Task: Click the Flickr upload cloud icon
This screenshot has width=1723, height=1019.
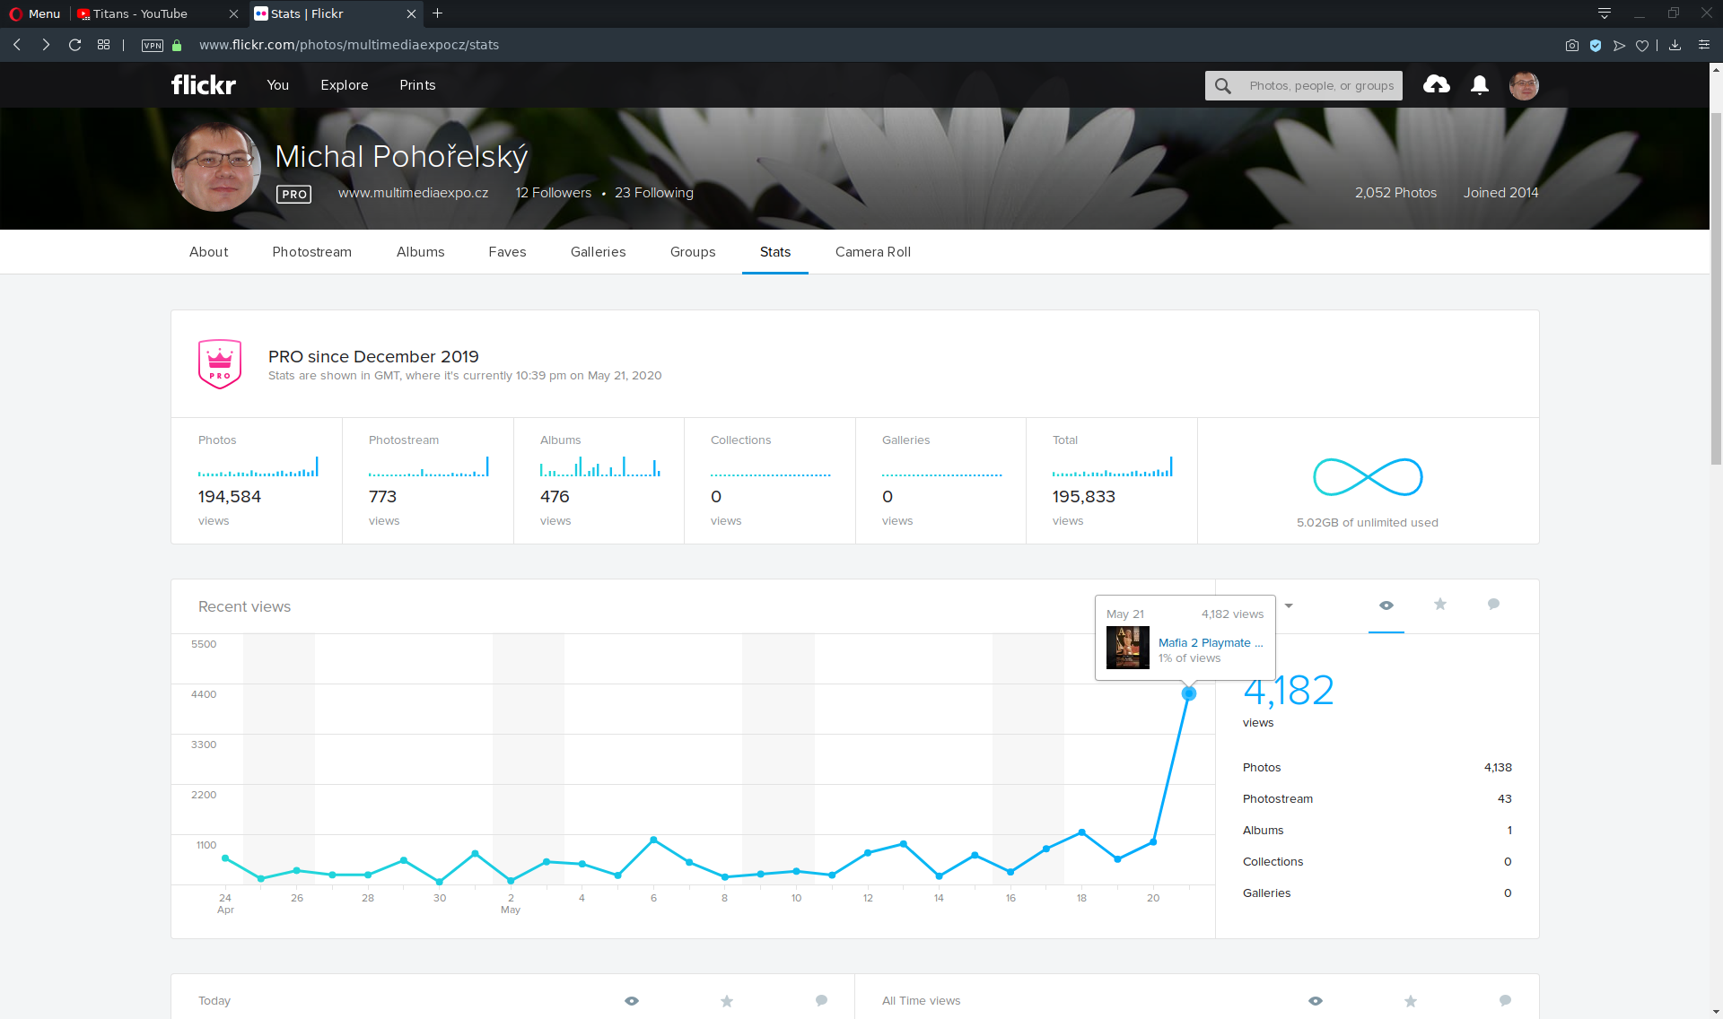Action: point(1436,84)
